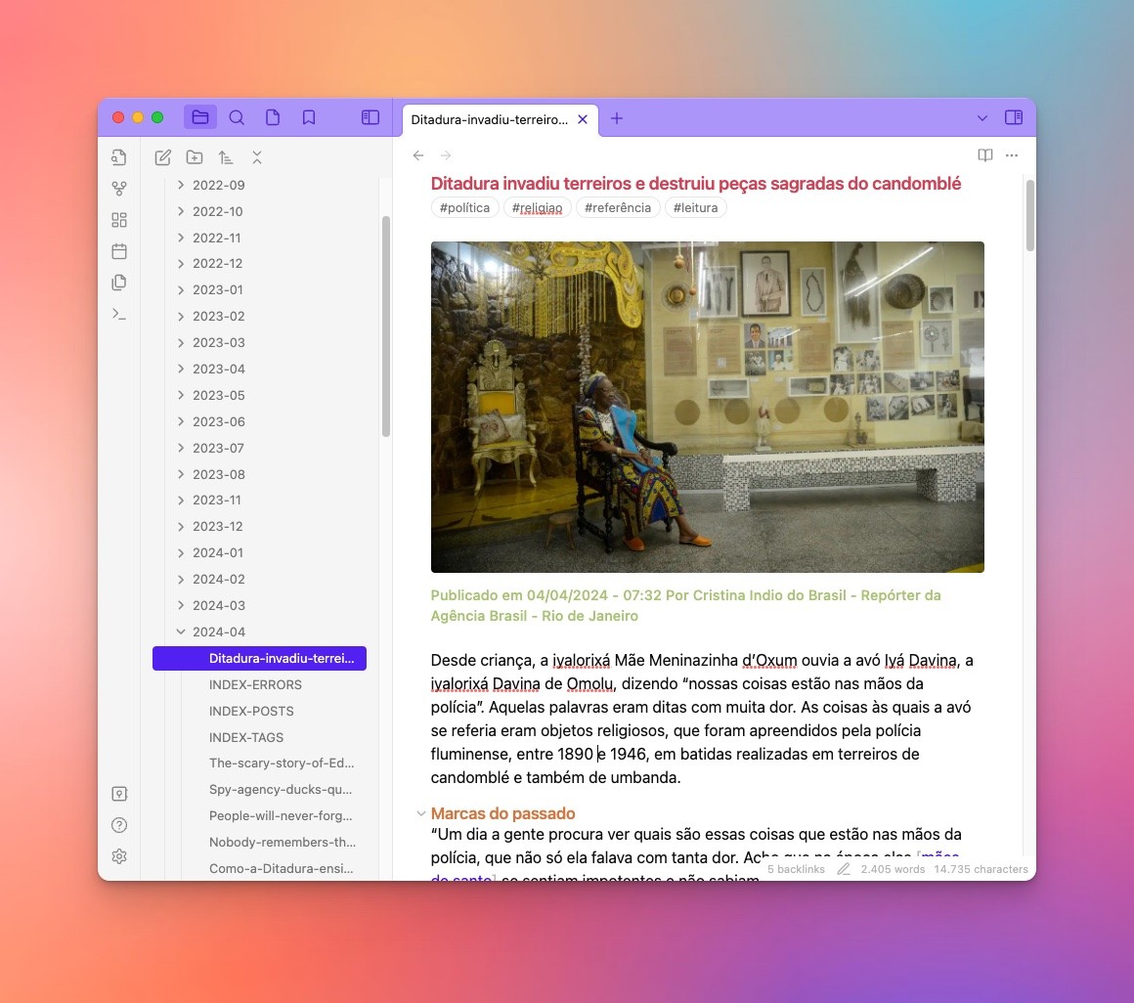The height and width of the screenshot is (1003, 1134).
Task: Click the #política tag
Action: coord(464,207)
